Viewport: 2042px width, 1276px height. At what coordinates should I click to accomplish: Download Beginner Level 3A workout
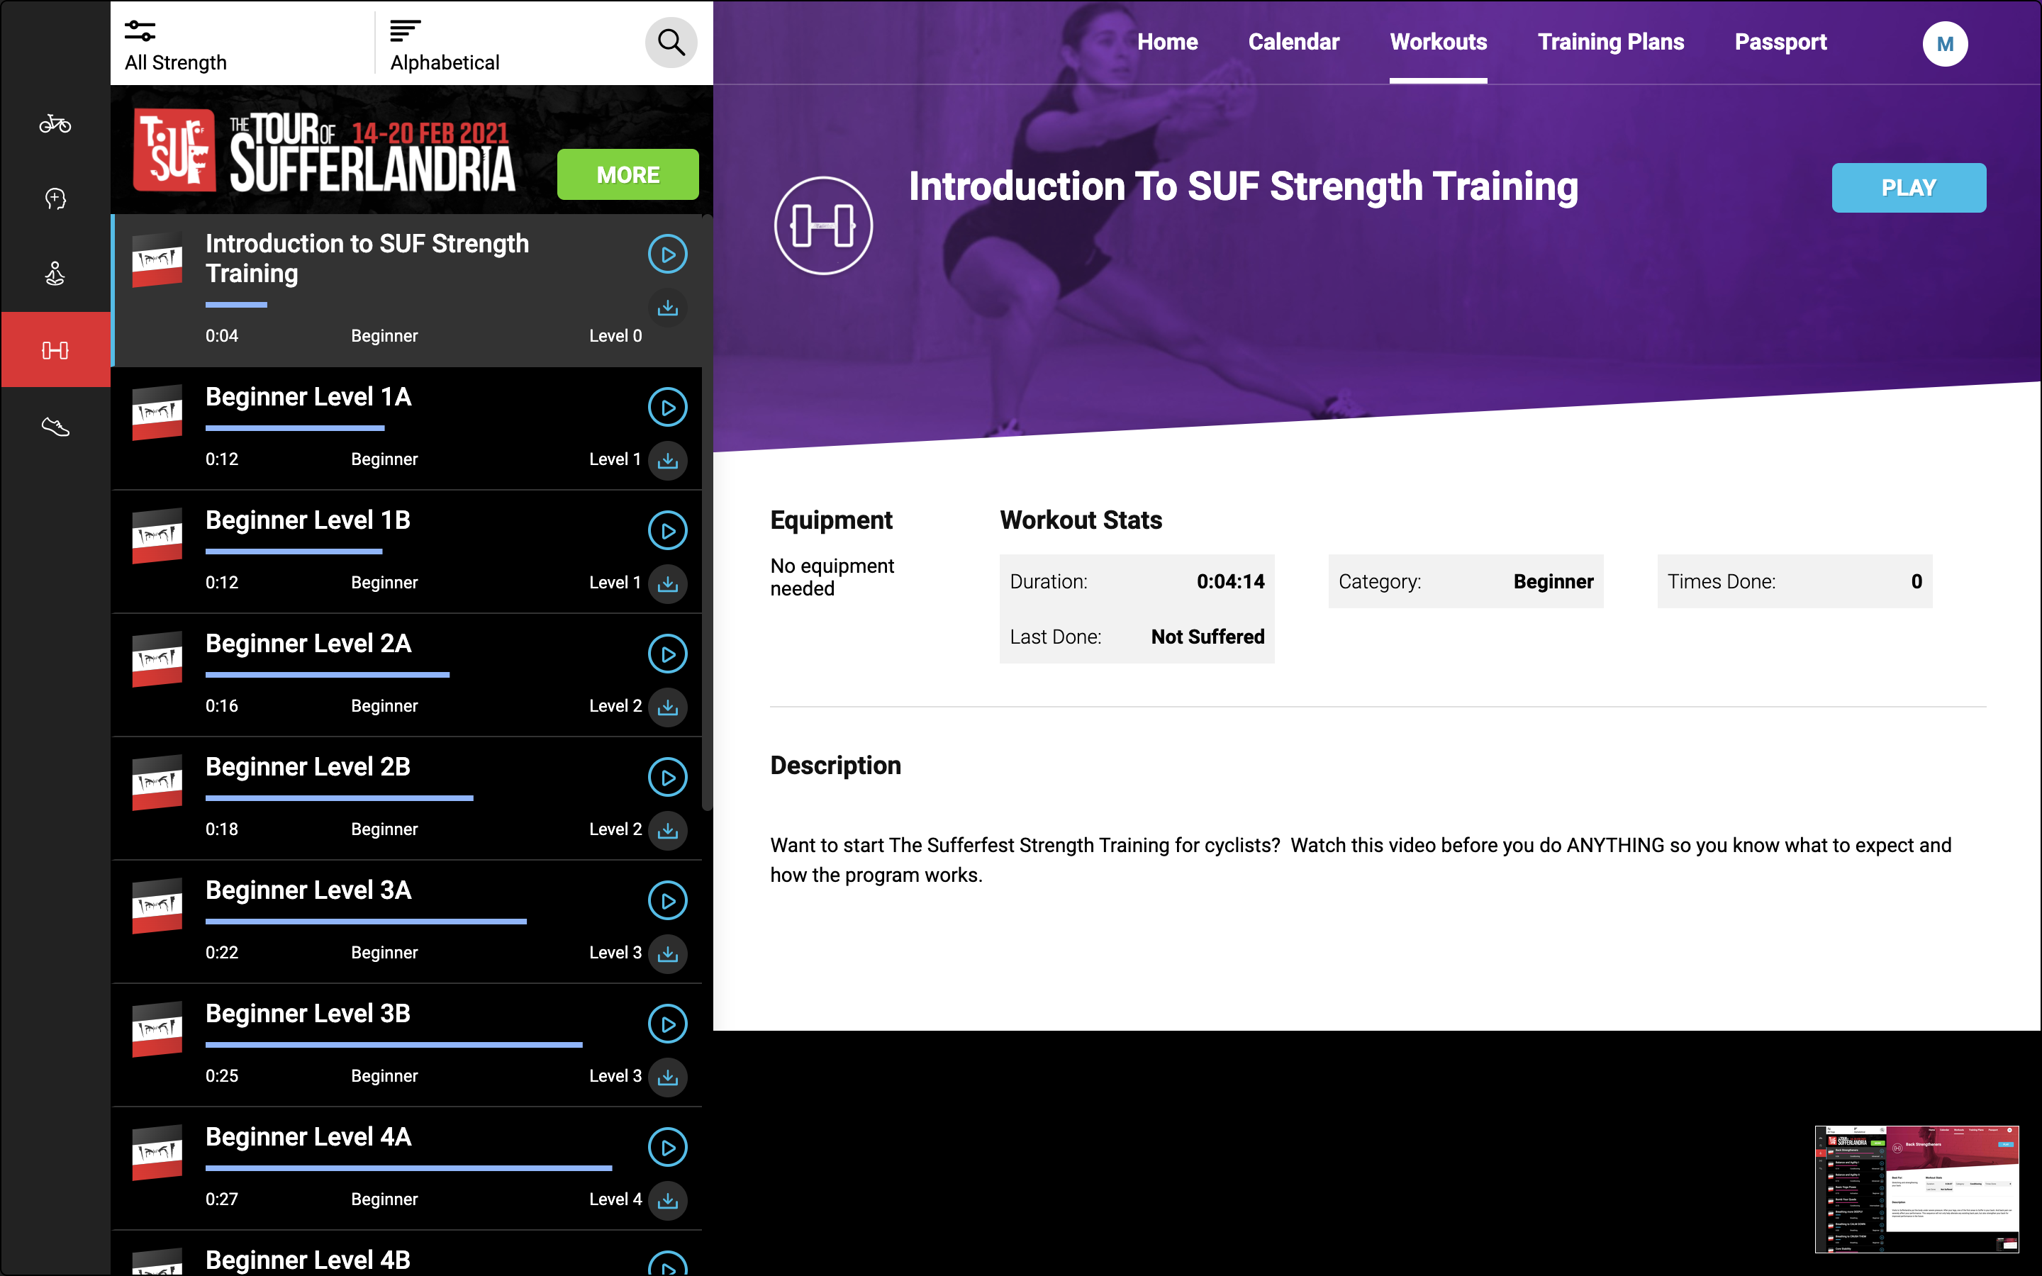(667, 953)
